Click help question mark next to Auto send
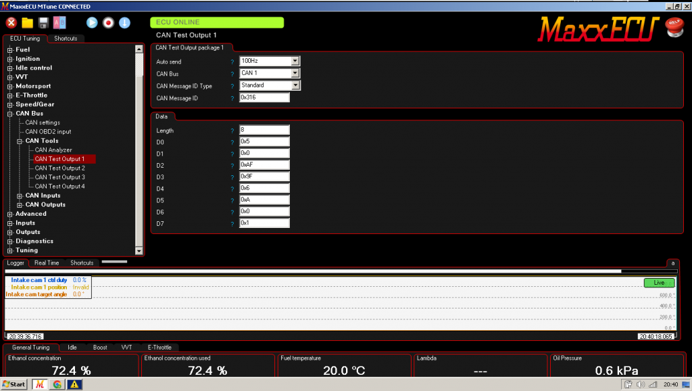Viewport: 692px width, 391px height. (x=232, y=62)
